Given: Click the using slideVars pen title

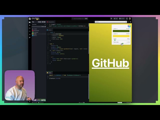Looking at the screenshot, I should pos(35,18).
